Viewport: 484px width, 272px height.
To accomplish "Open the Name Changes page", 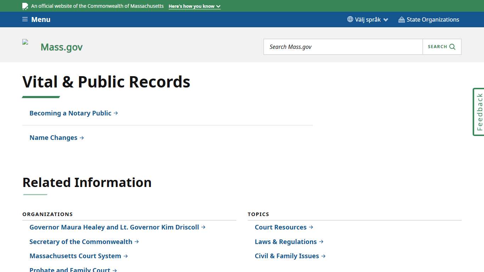I will (x=53, y=138).
